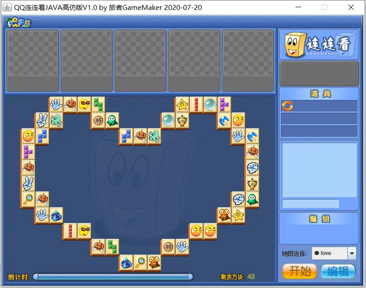Select green ghost tile below the trophy
Image resolution: width=366 pixels, height=288 pixels.
(x=252, y=200)
